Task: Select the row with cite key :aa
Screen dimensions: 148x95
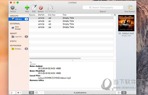Action: [x=71, y=27]
